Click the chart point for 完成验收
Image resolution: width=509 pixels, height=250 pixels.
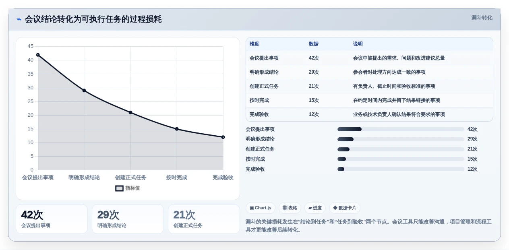(x=223, y=137)
